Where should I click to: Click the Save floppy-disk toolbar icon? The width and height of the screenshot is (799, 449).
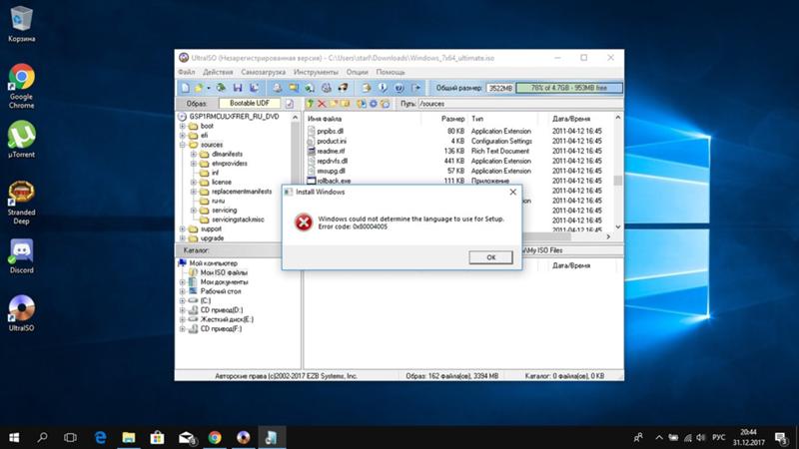coord(238,88)
